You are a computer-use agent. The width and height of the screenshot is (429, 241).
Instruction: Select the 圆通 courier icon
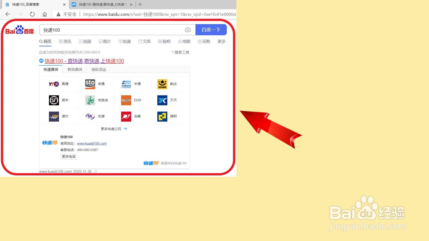click(x=54, y=84)
